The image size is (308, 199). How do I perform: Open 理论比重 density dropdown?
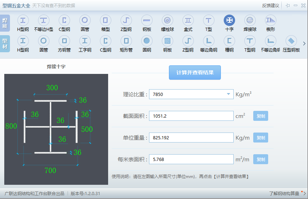pos(228,94)
